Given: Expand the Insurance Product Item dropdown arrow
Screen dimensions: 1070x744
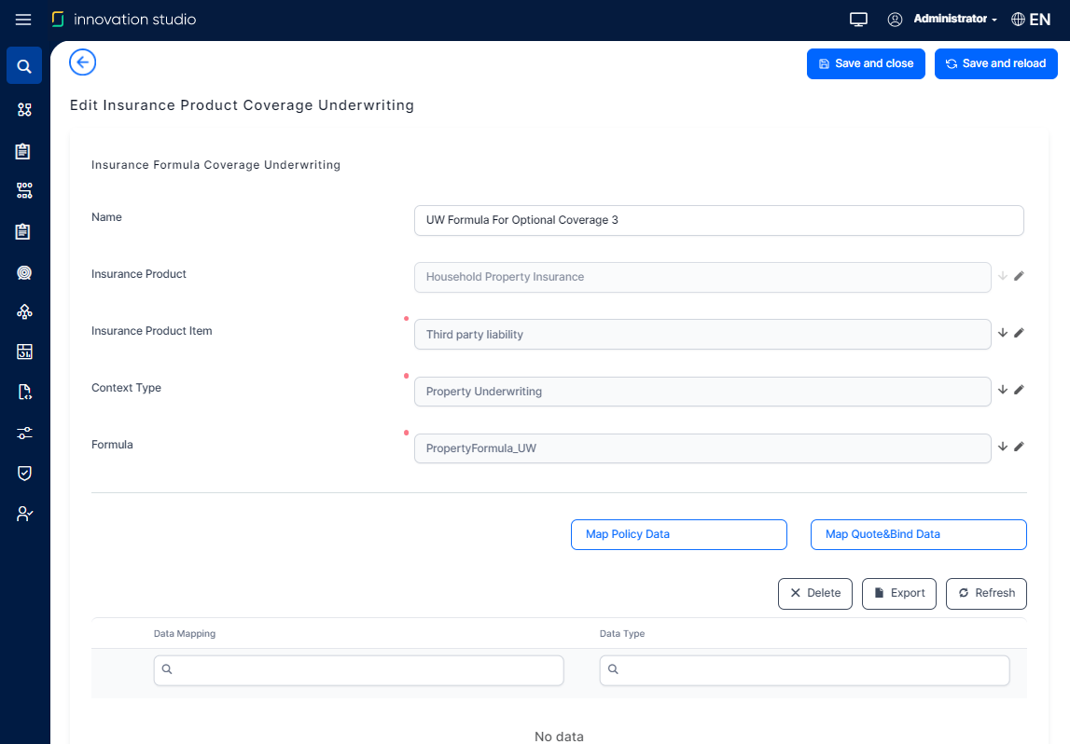Looking at the screenshot, I should pos(1003,333).
